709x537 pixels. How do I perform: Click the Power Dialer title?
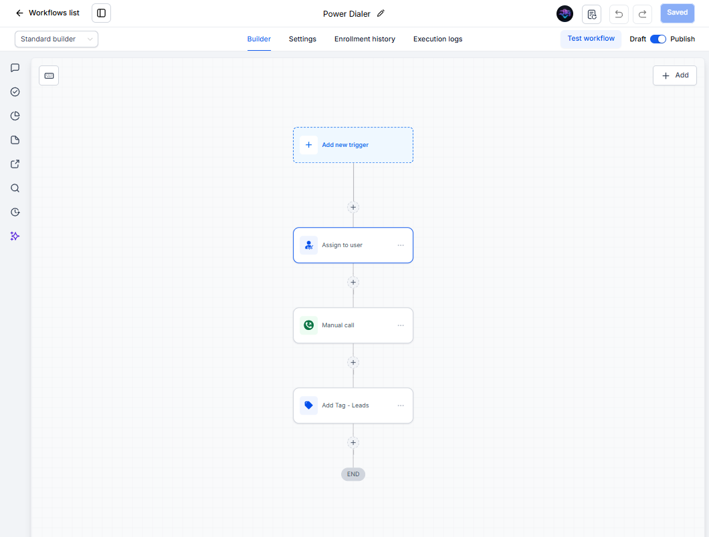click(x=346, y=14)
